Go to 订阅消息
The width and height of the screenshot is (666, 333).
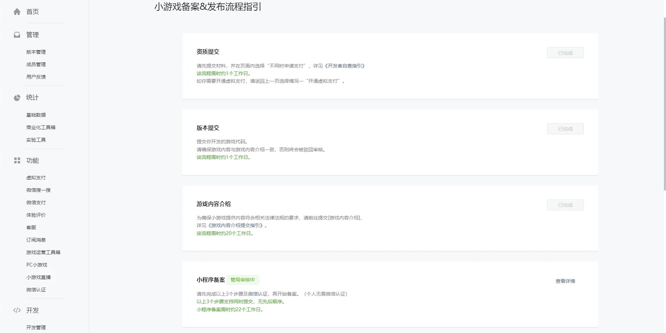pos(36,240)
